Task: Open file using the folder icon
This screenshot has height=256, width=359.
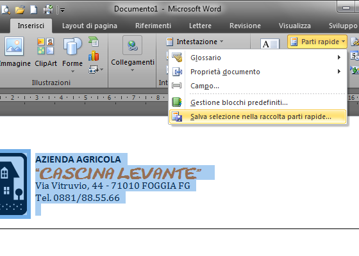Action: tap(20, 10)
